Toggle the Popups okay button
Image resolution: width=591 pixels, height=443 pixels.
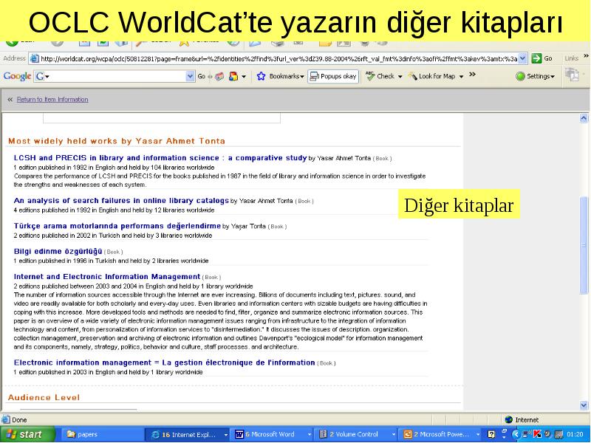pos(333,76)
